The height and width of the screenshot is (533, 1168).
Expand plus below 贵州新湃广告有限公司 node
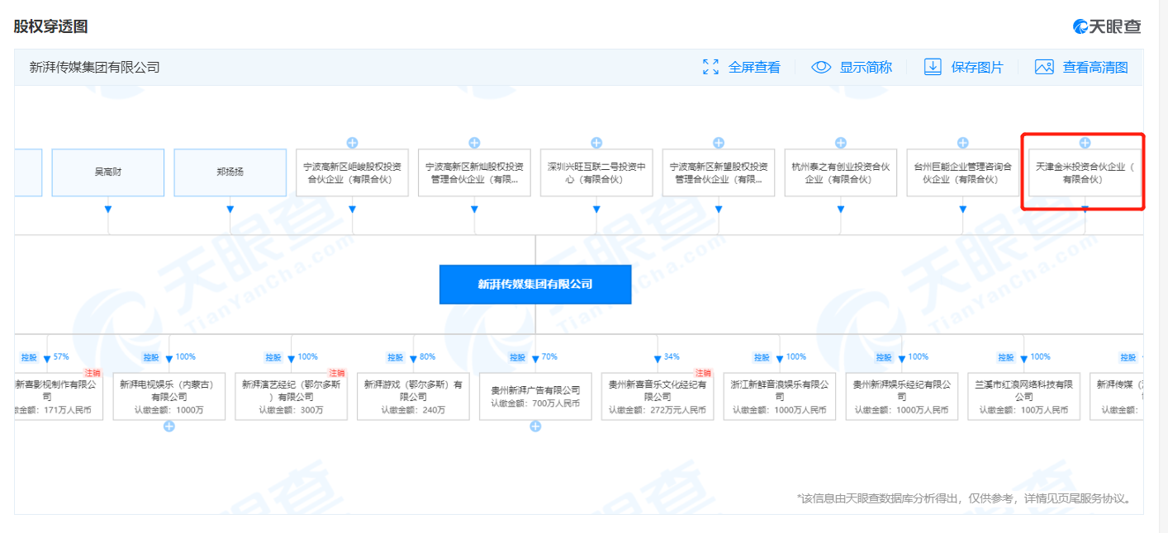coord(535,427)
